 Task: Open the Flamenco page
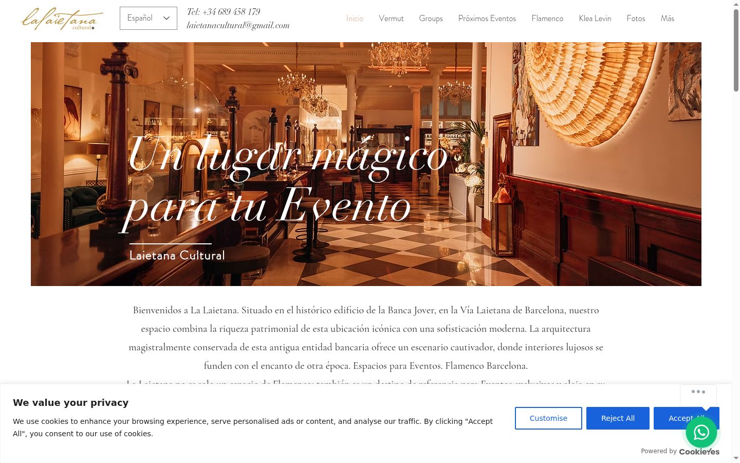547,19
